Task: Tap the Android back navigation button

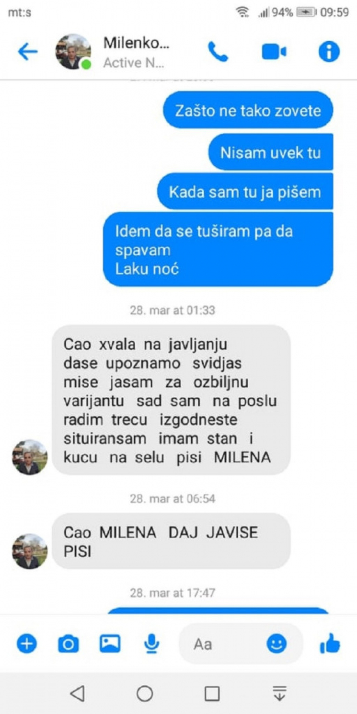Action: click(77, 693)
